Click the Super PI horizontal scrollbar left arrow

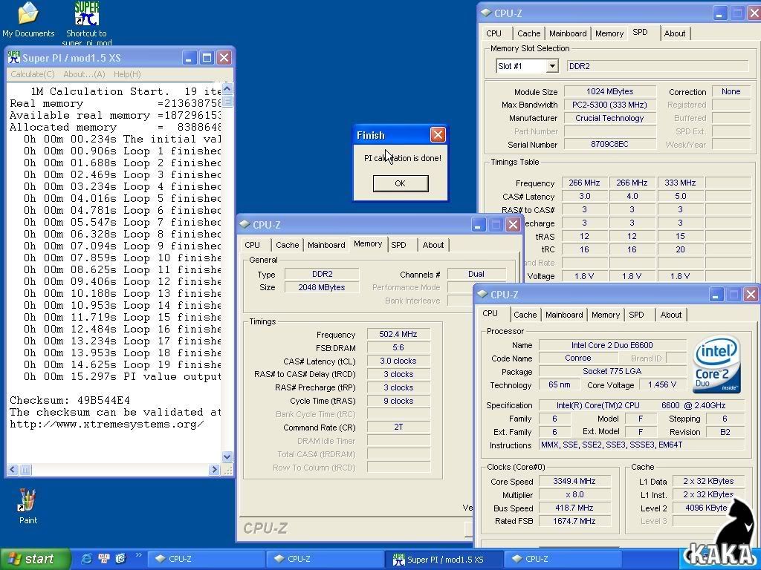coord(13,469)
